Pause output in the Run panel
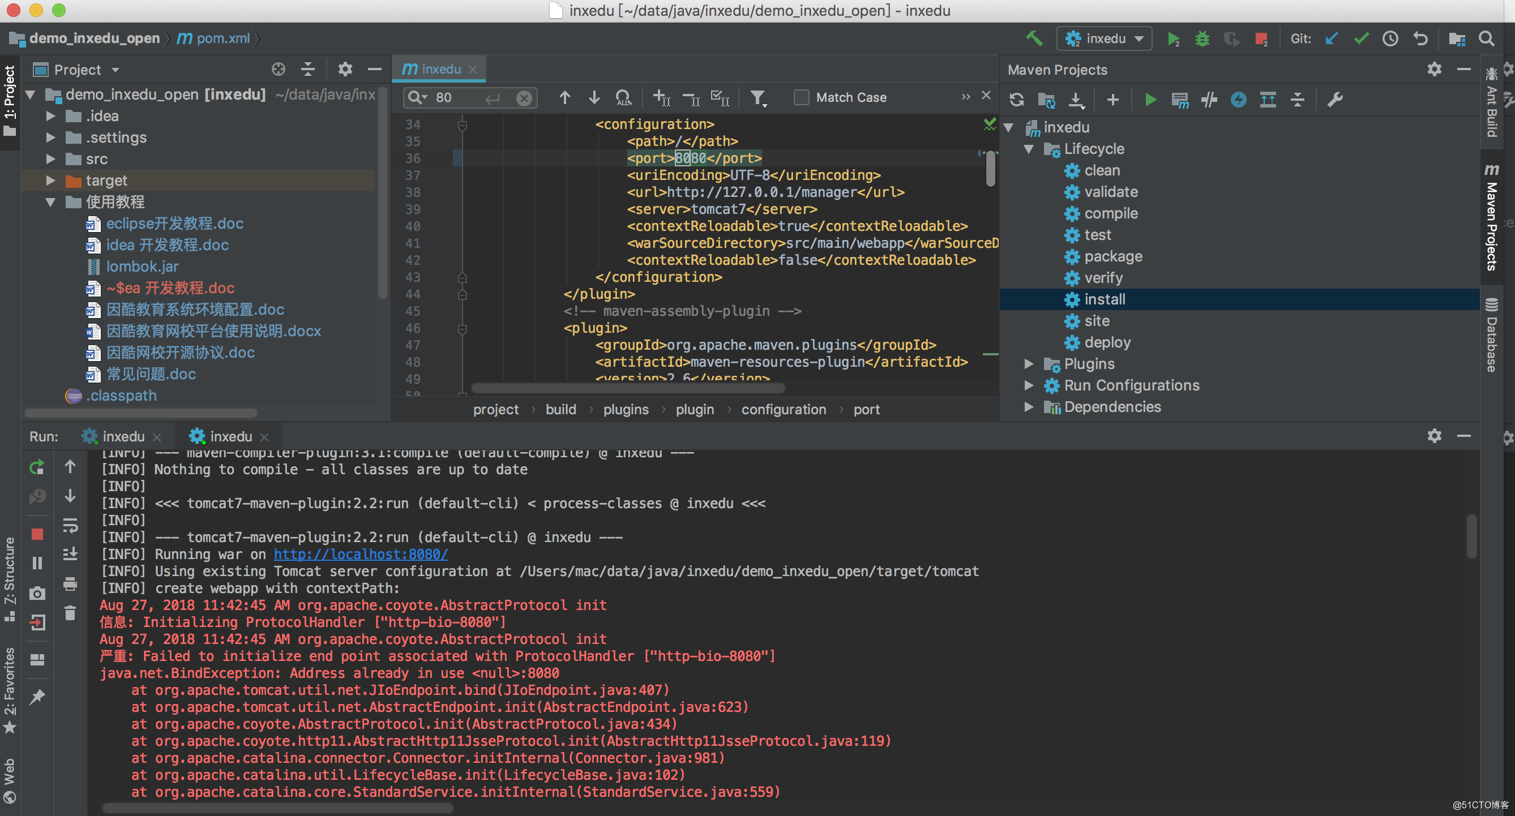The image size is (1515, 816). point(37,562)
